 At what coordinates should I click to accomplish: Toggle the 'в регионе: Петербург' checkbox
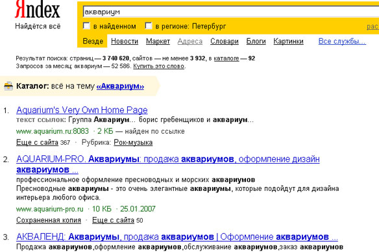click(x=149, y=25)
